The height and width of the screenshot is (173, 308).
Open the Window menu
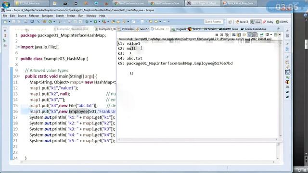[91, 16]
